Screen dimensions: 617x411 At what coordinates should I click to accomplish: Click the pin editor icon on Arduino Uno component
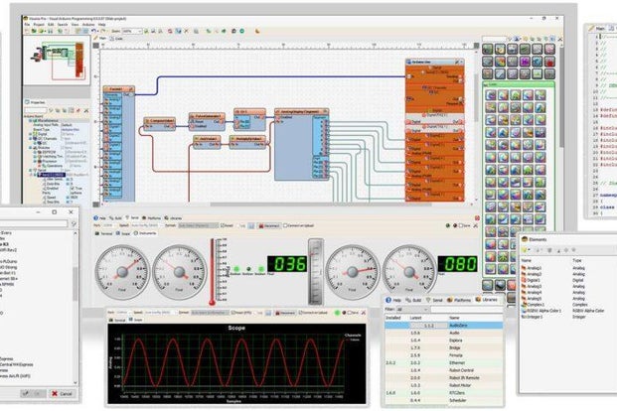click(x=458, y=62)
